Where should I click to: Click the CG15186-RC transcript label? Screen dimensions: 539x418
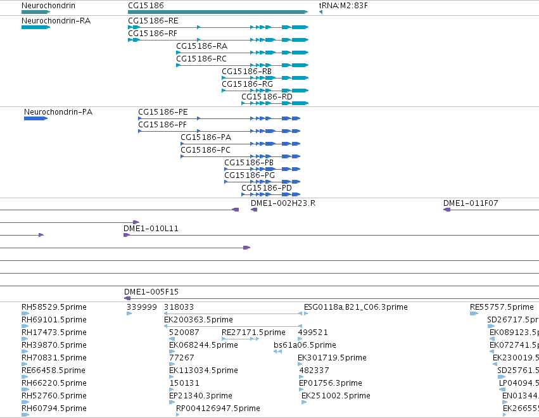pos(201,59)
